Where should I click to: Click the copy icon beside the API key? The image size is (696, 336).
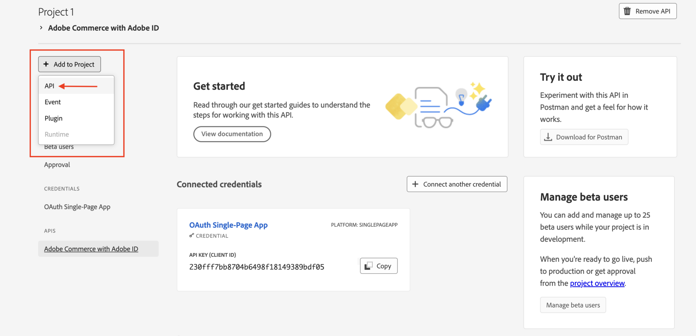pos(368,266)
